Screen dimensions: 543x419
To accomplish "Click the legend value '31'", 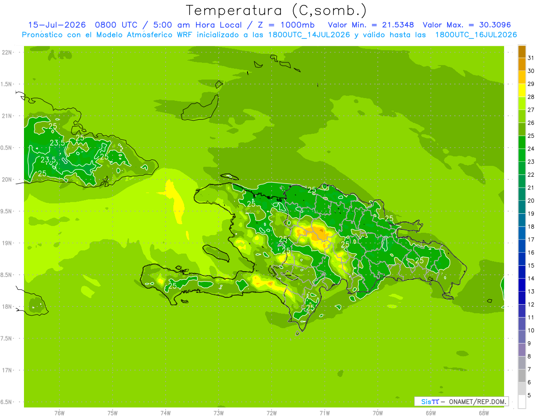I will (531, 57).
